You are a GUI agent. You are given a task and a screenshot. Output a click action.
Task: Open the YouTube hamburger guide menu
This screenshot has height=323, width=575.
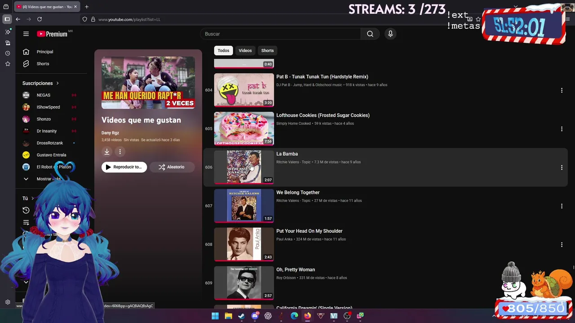tap(26, 34)
